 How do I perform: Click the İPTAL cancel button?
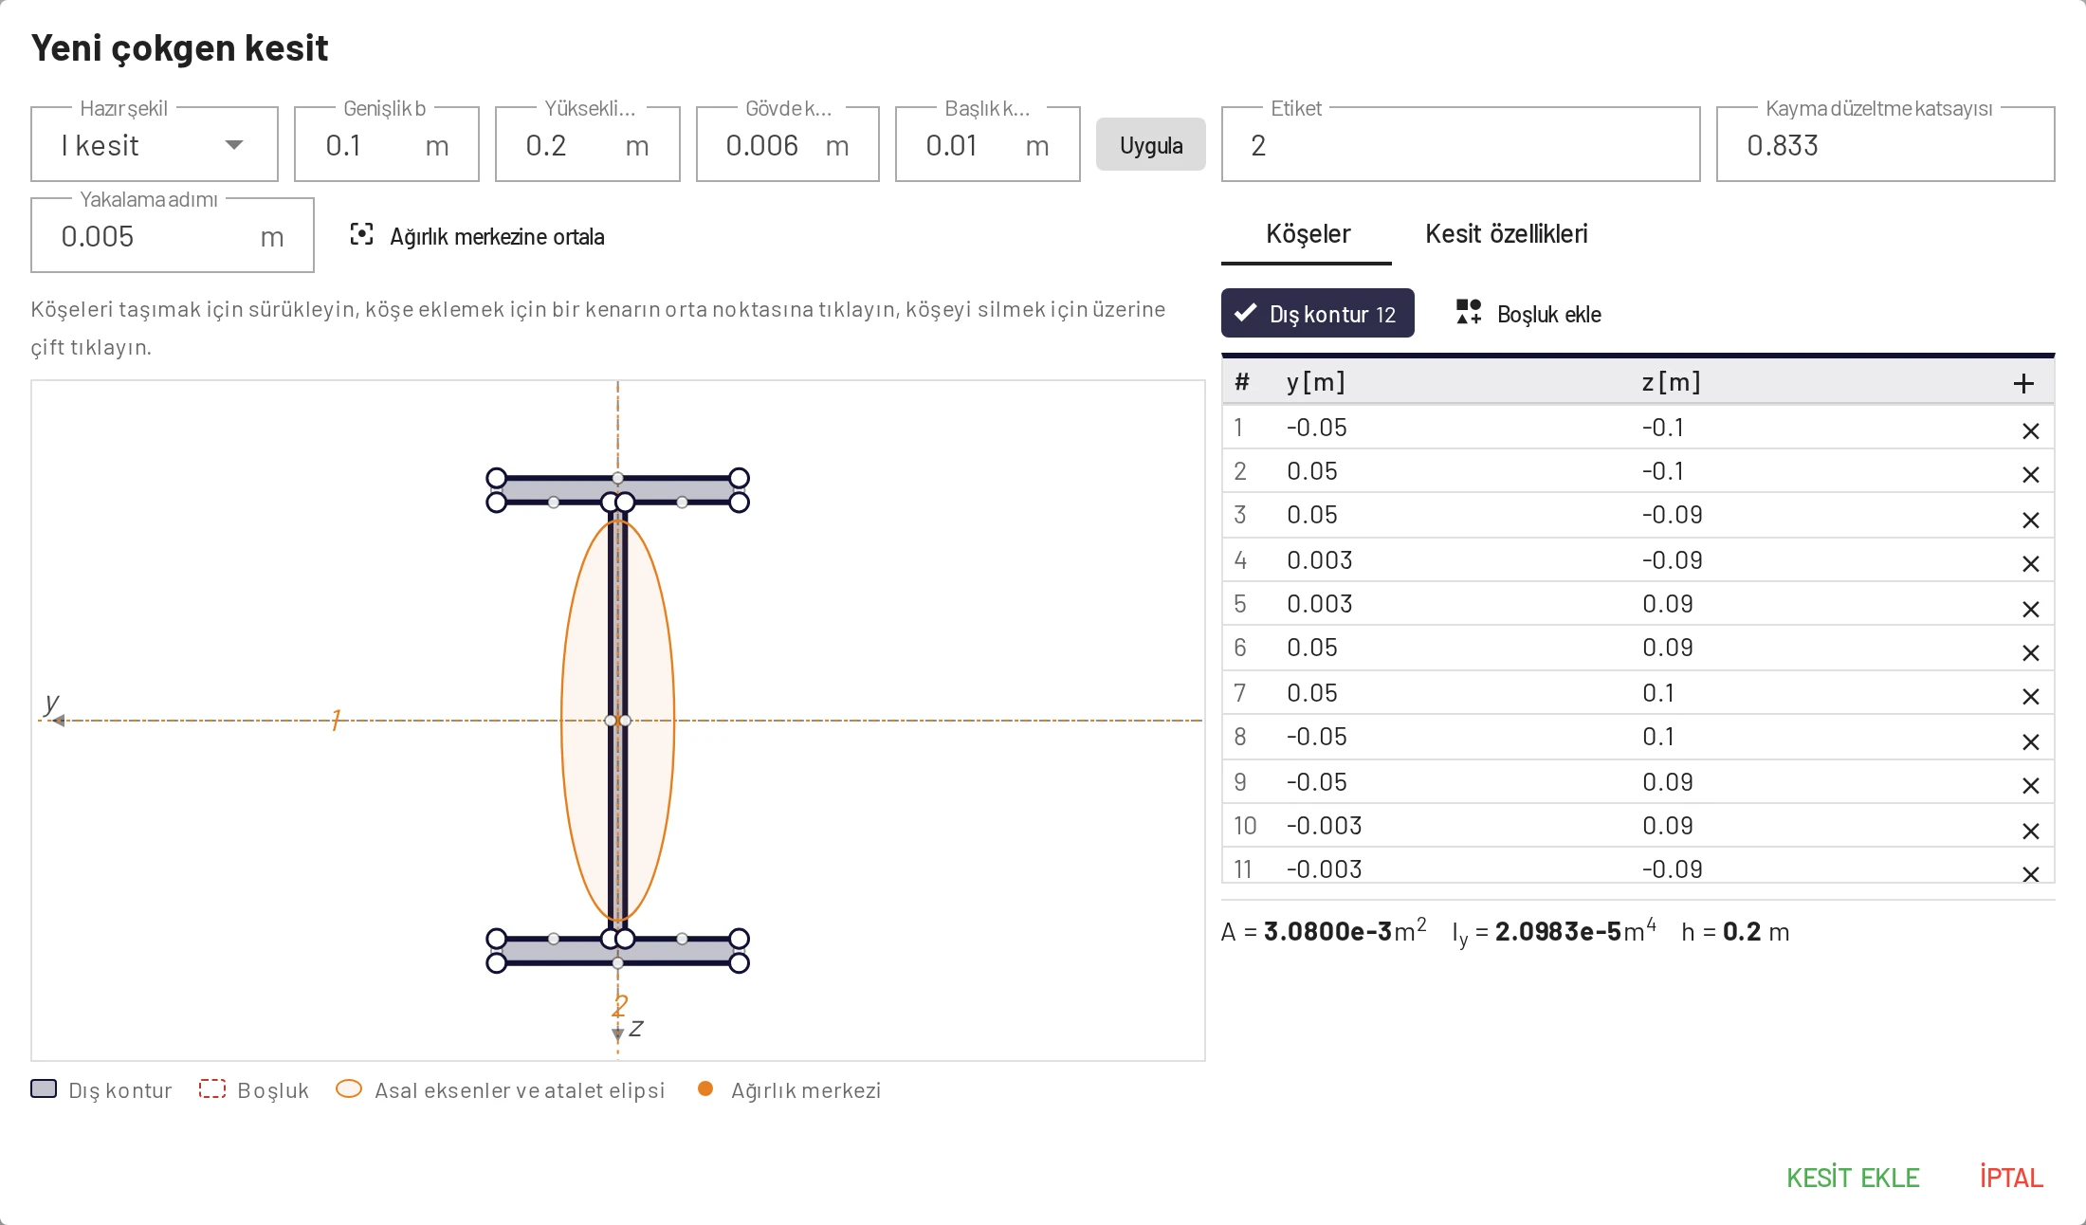tap(2011, 1178)
